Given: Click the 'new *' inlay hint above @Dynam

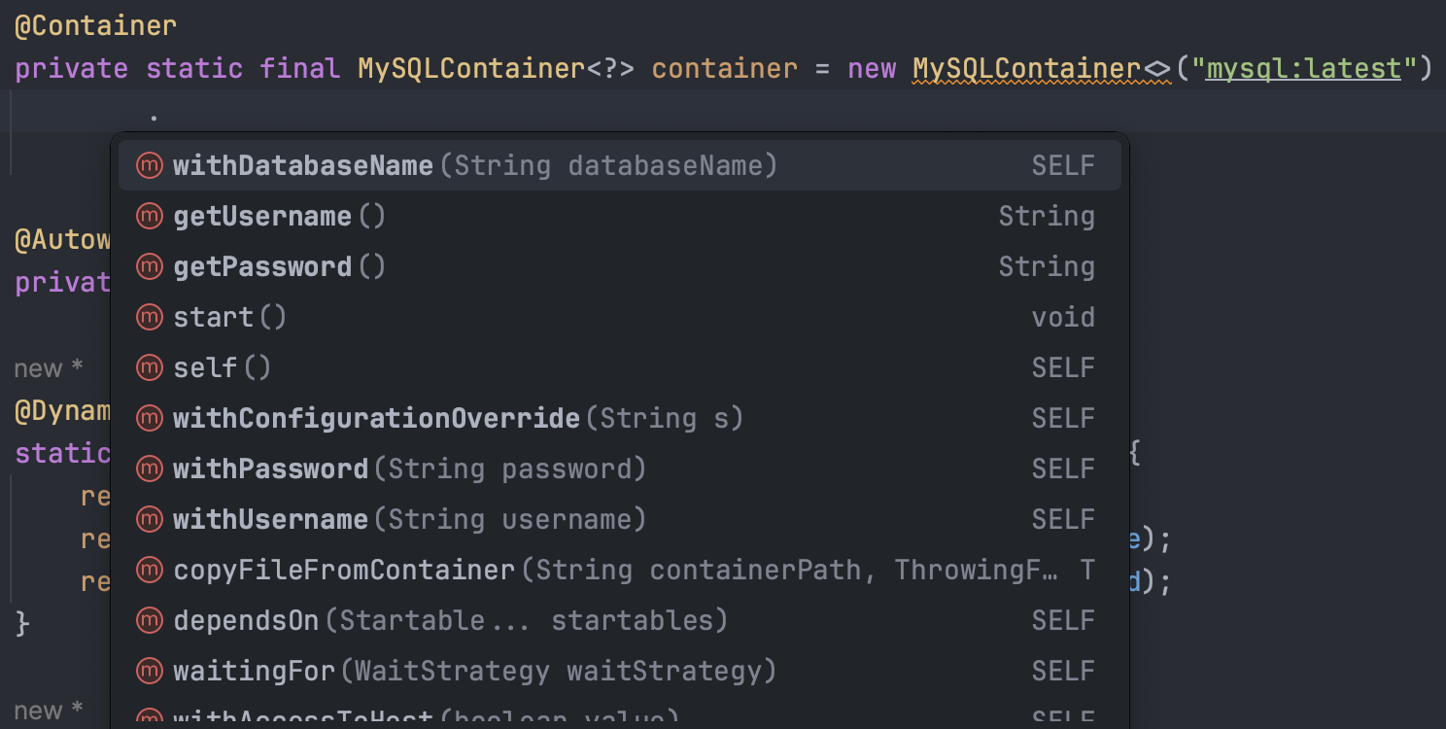Looking at the screenshot, I should click(49, 369).
